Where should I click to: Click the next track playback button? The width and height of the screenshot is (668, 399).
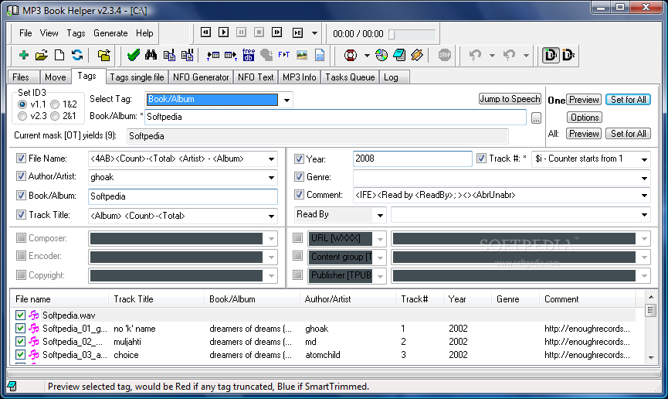pyautogui.click(x=277, y=32)
